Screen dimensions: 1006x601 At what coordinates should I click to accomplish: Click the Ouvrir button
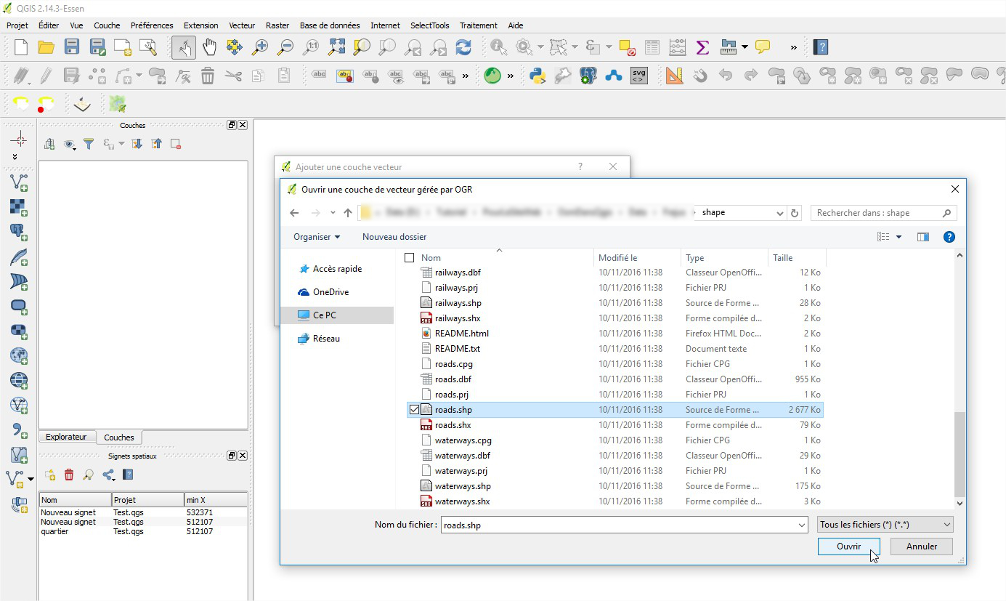(848, 546)
